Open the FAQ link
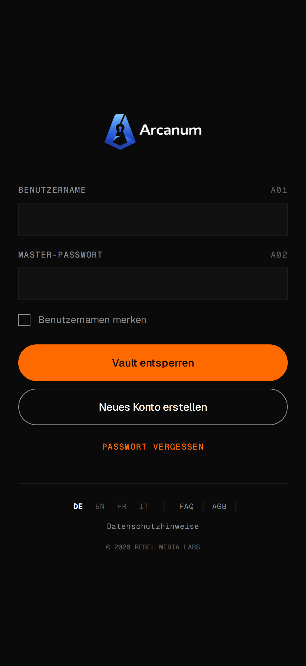Viewport: 306px width, 666px height. 186,506
